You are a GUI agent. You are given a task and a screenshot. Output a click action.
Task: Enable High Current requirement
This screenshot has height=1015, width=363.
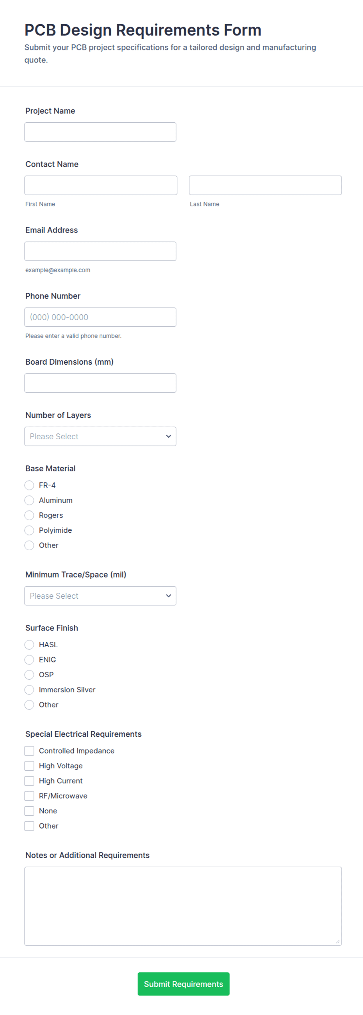(29, 780)
